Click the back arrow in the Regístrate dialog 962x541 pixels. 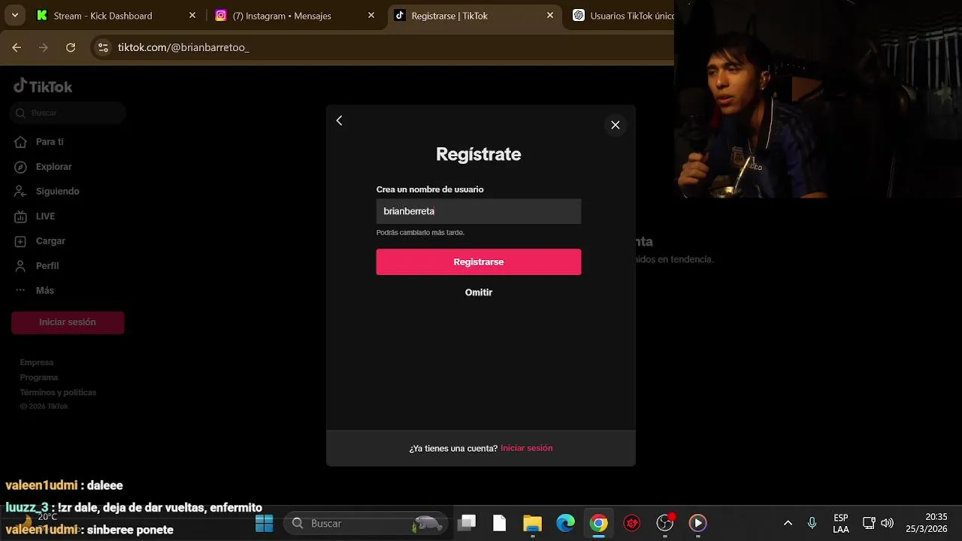pos(339,121)
